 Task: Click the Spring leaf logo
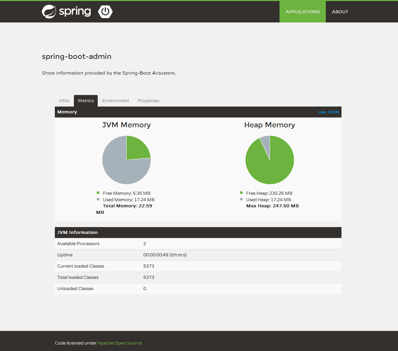[x=49, y=12]
